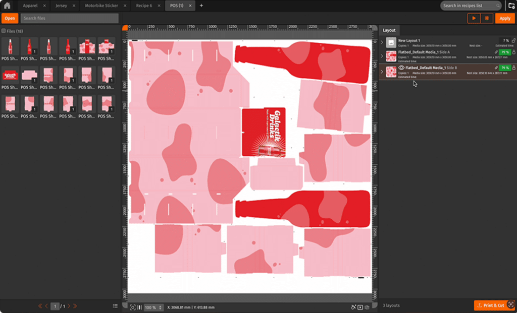This screenshot has width=517, height=313.
Task: Click the fit-to-view icon left of the zoom percentage
Action: (x=133, y=307)
